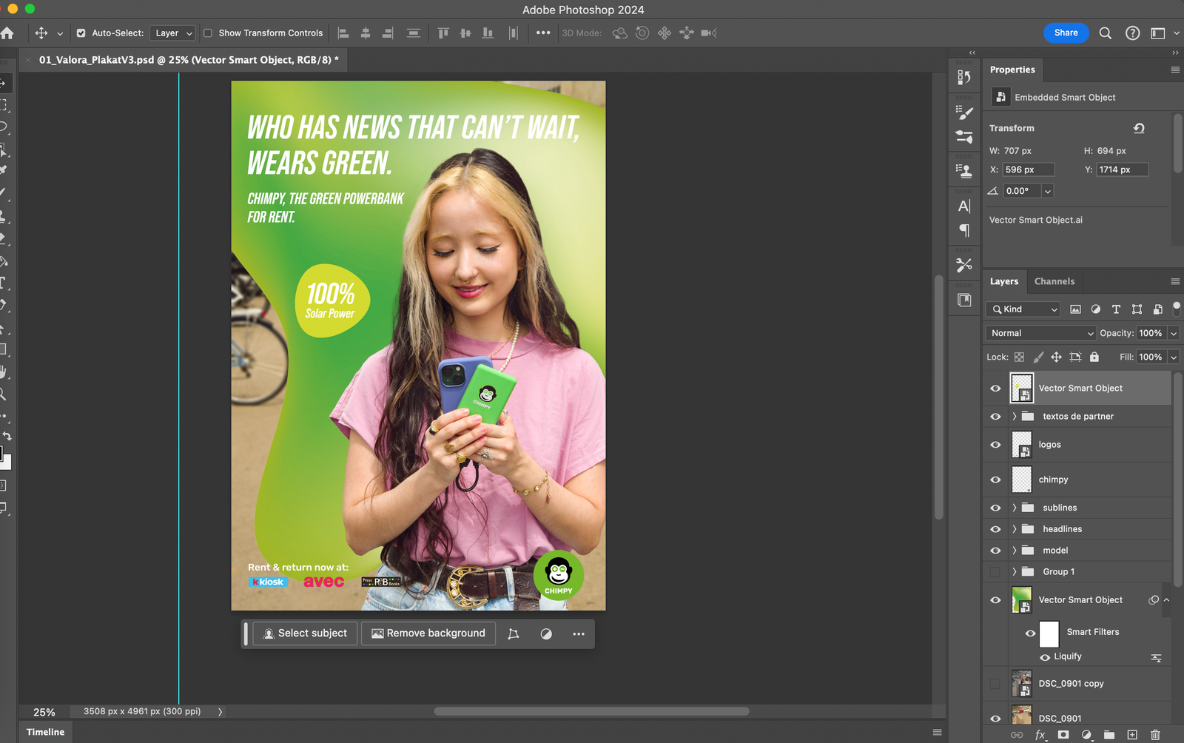
Task: Open Auto-Select Layer dropdown
Action: coord(172,33)
